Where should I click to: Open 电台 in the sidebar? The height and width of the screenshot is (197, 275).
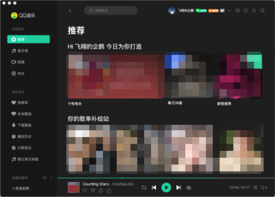click(x=18, y=73)
